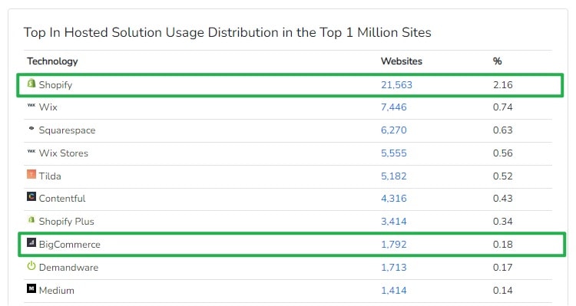Open BigCommerce's 1,792 websites link
The image size is (576, 306).
tap(393, 245)
